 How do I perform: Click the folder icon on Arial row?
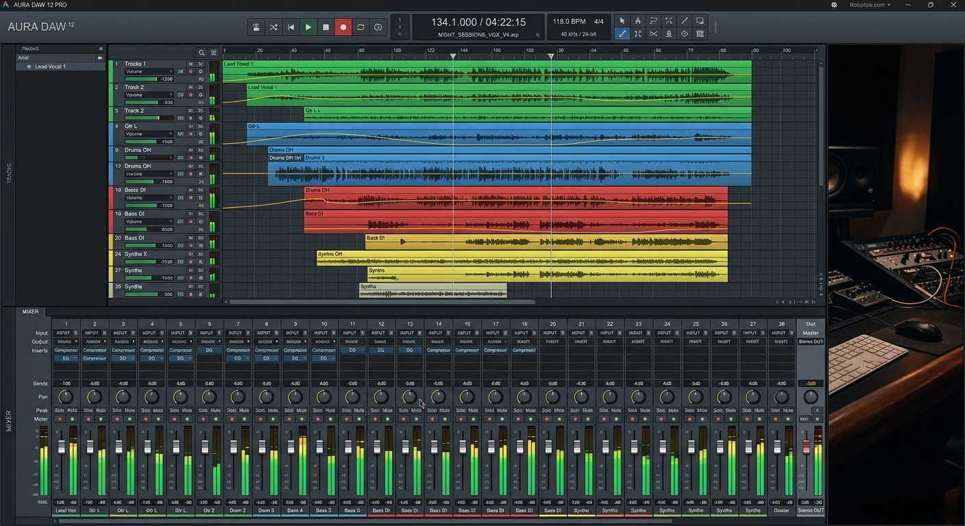(x=100, y=58)
